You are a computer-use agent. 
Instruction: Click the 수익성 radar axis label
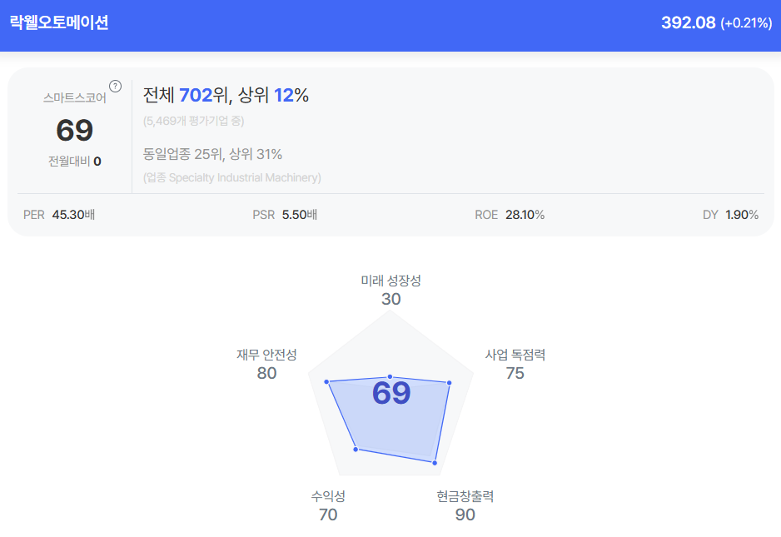pos(328,496)
